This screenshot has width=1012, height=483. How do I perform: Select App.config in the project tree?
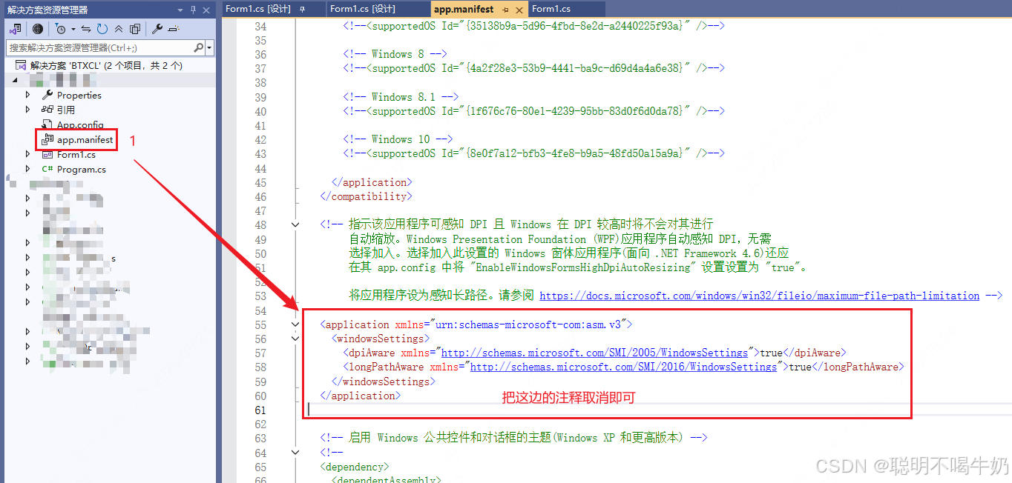coord(80,124)
